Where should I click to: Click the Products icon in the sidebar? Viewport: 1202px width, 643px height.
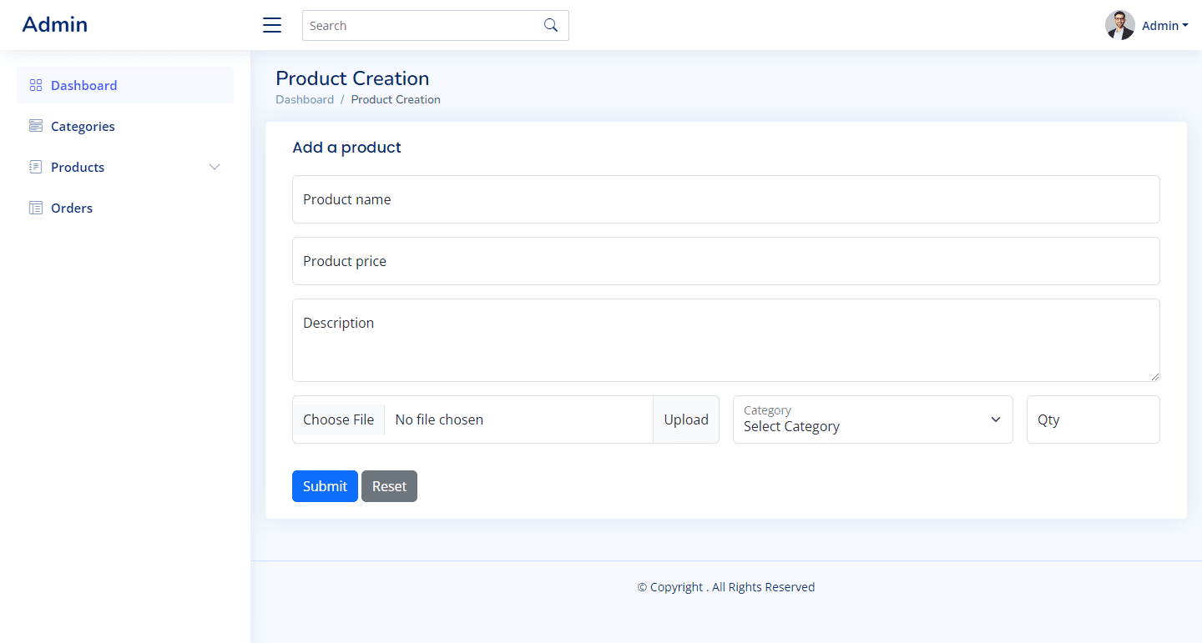pyautogui.click(x=35, y=167)
